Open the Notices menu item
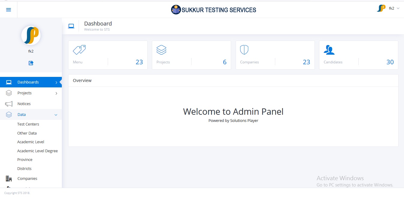 point(24,104)
